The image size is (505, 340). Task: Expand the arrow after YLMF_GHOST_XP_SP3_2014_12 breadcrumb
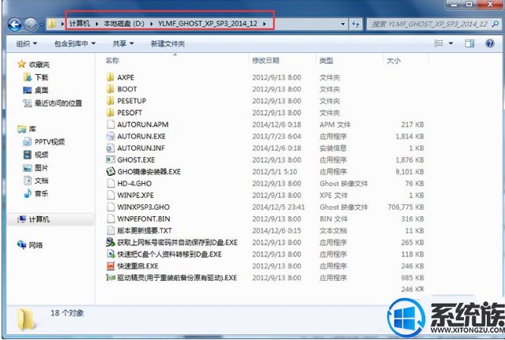265,24
